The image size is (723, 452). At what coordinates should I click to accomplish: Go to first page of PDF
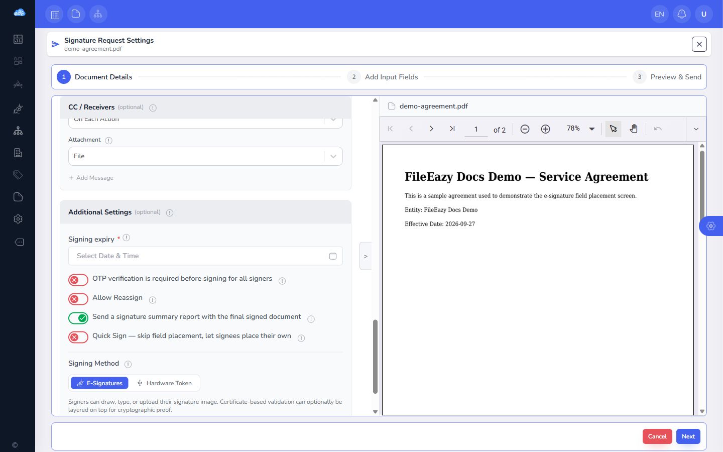[x=390, y=129]
